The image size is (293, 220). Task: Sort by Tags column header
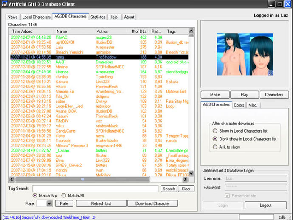pyautogui.click(x=176, y=31)
